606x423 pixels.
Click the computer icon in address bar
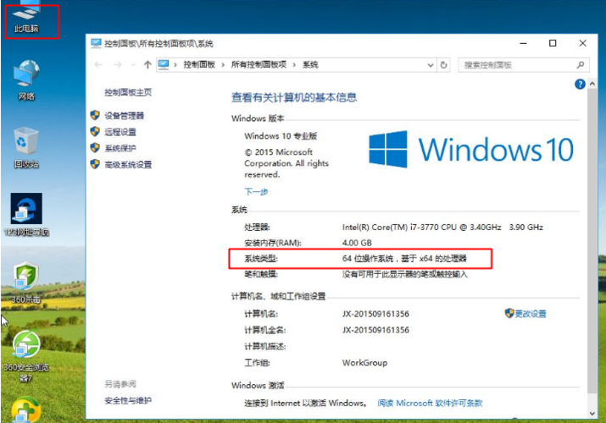click(164, 64)
